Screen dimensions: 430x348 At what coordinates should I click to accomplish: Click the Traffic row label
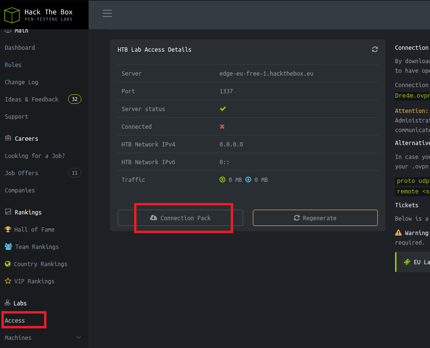click(x=133, y=180)
